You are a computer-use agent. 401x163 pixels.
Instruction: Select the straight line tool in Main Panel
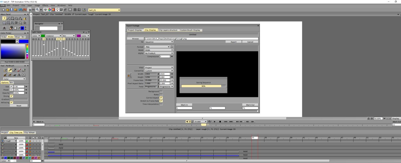(8, 18)
